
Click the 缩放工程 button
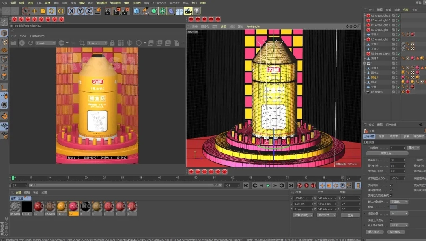click(387, 153)
